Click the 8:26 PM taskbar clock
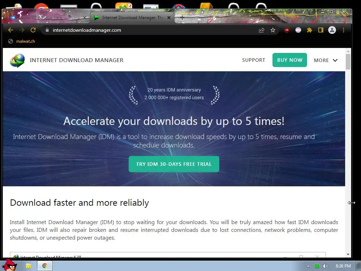Image resolution: width=361 pixels, height=271 pixels. tap(343, 266)
